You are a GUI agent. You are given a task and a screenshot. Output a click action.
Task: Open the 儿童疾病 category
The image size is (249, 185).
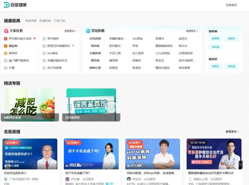click(x=95, y=53)
